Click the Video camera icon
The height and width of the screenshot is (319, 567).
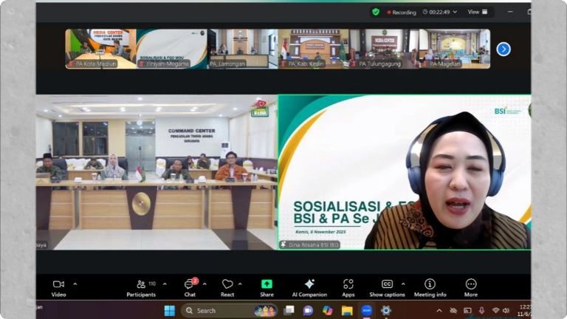[58, 284]
